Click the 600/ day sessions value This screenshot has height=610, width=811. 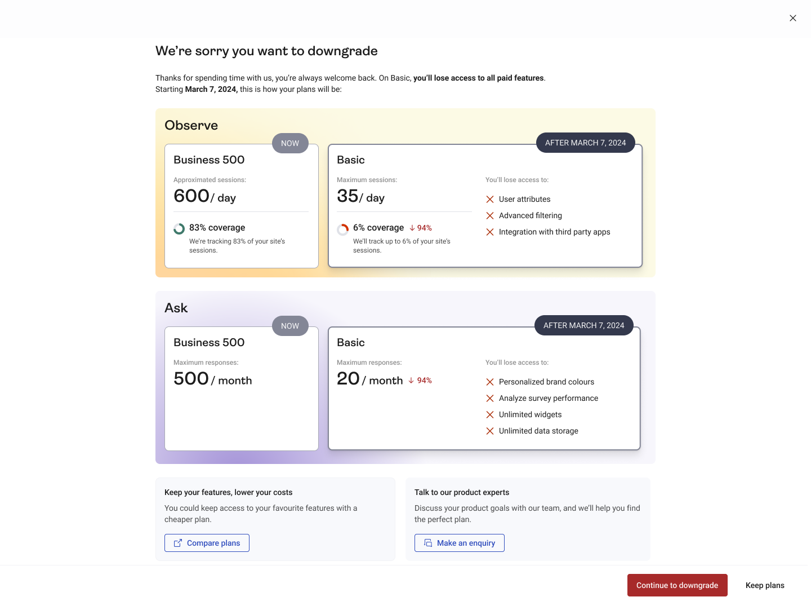205,196
